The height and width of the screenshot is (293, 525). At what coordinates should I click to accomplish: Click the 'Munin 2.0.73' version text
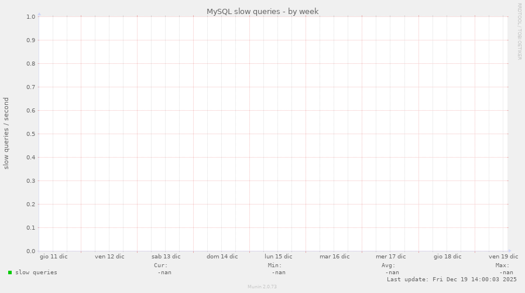coord(262,287)
